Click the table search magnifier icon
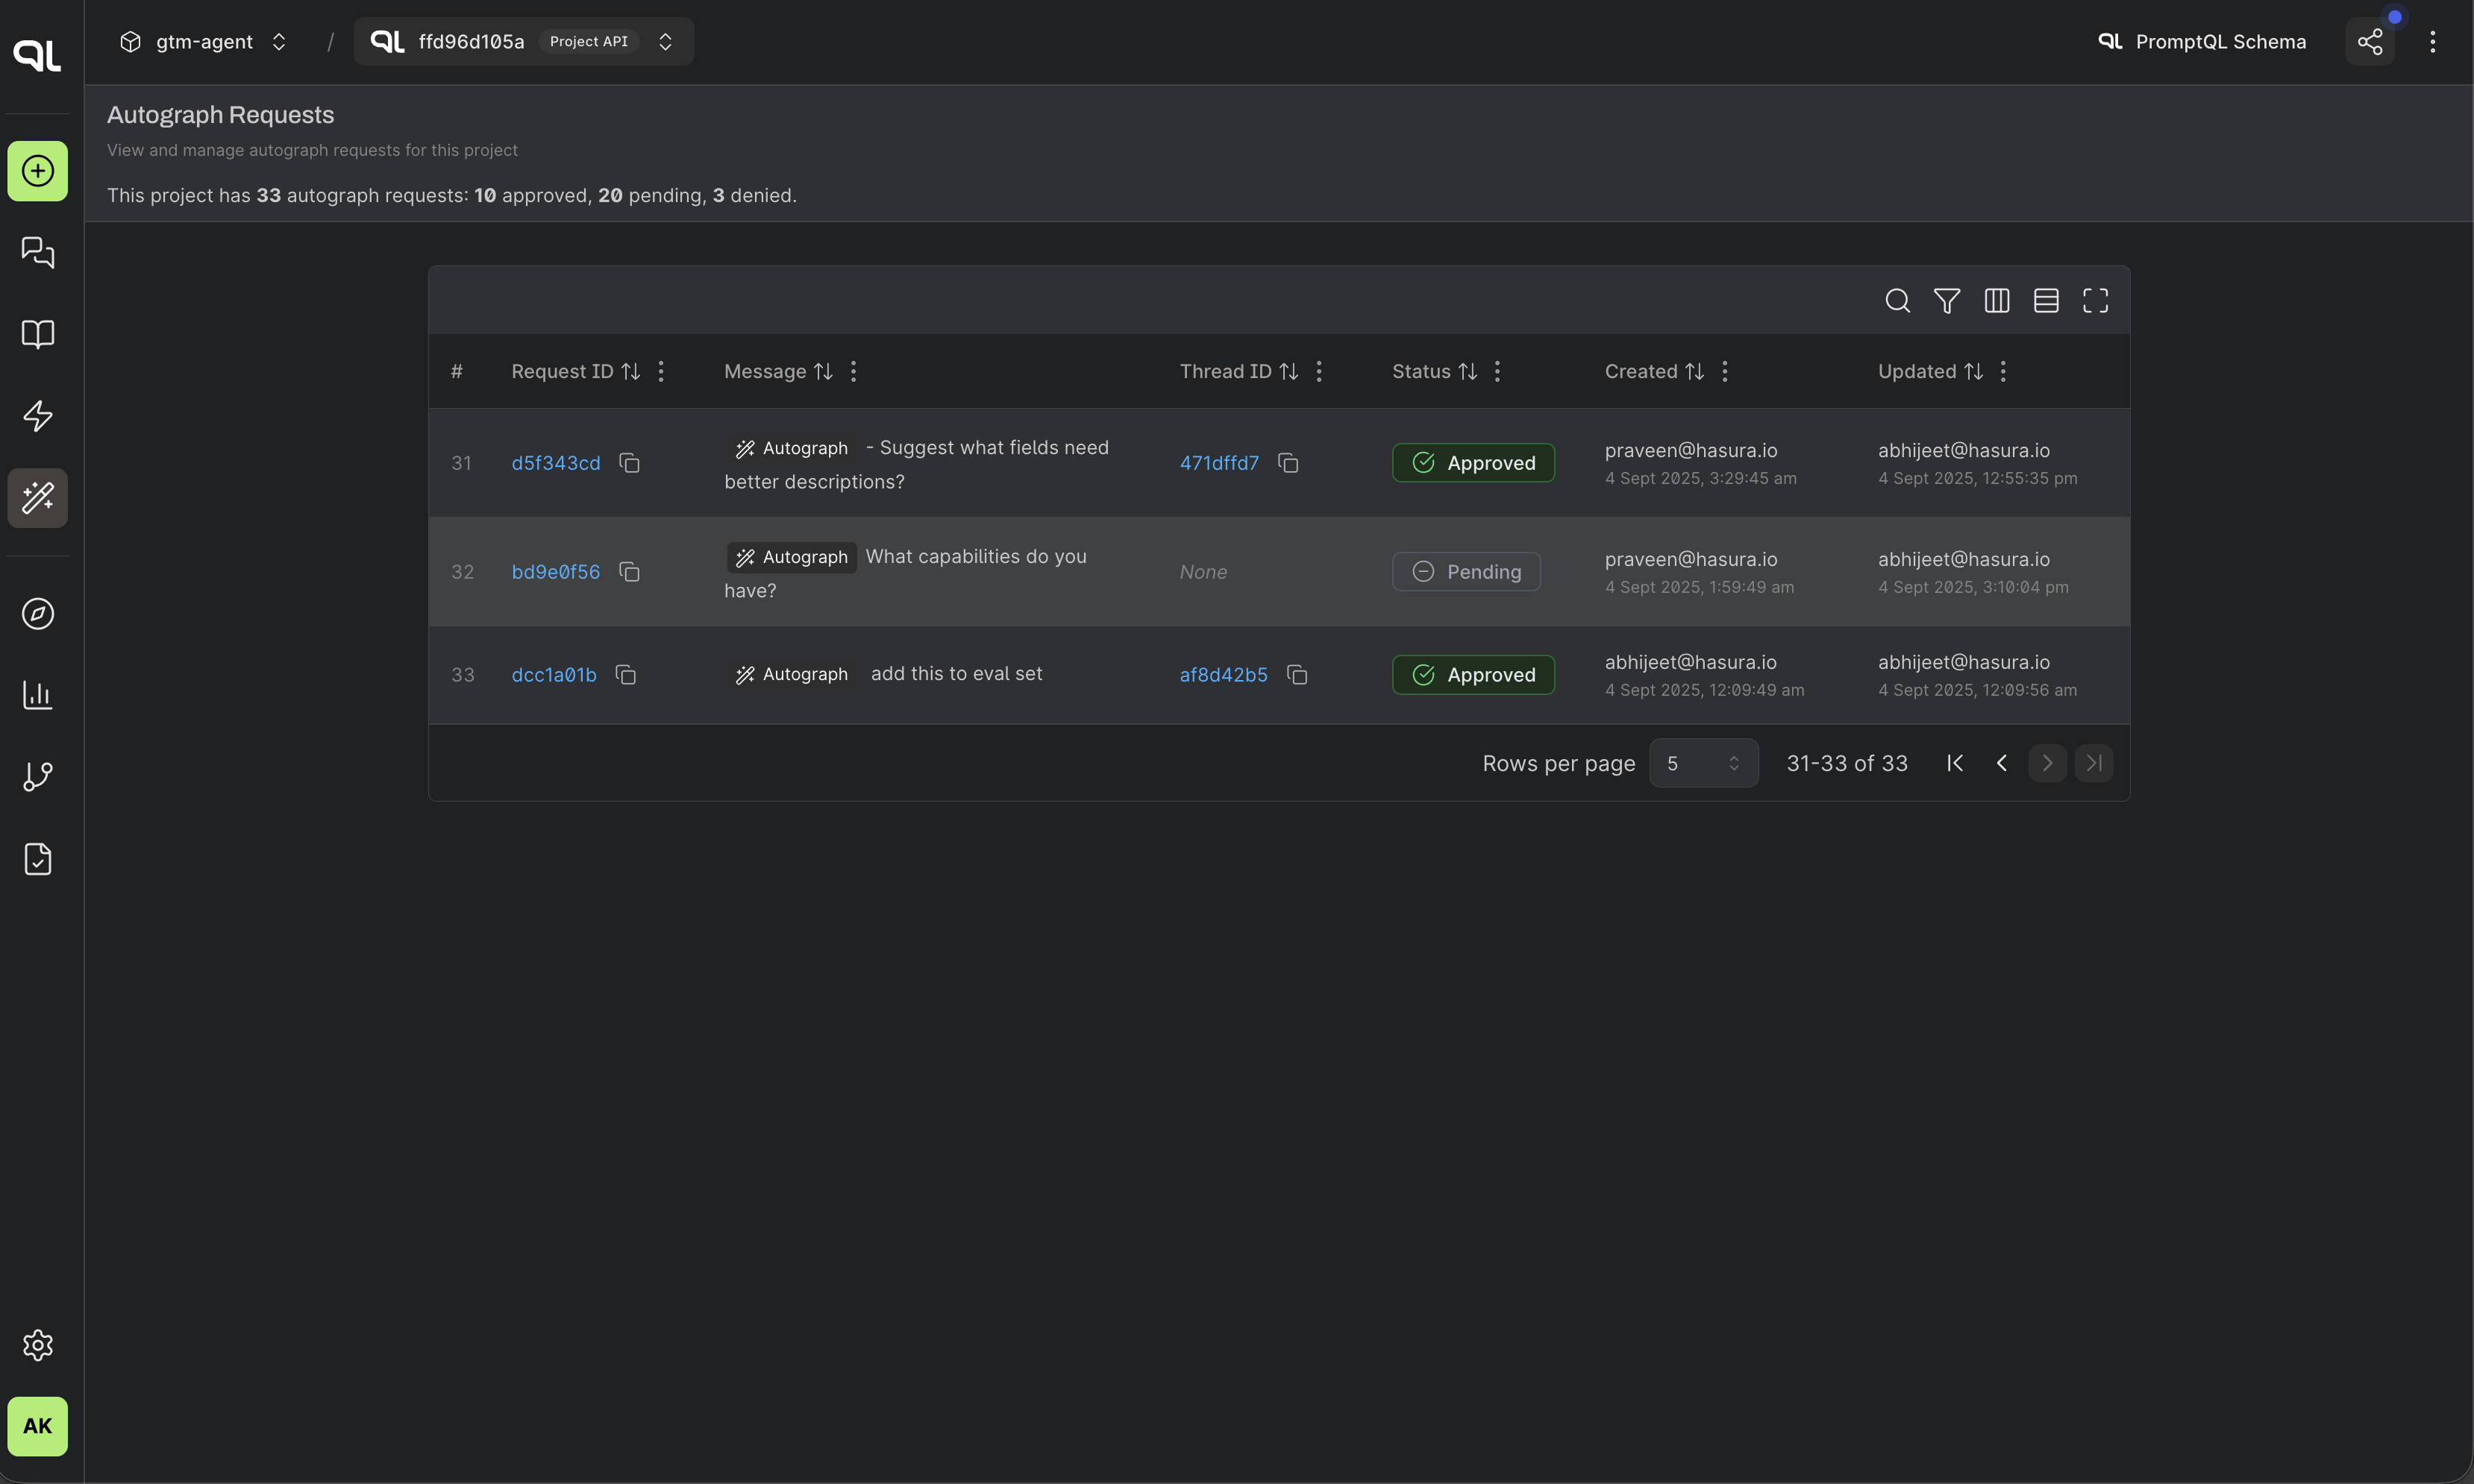 1897,301
